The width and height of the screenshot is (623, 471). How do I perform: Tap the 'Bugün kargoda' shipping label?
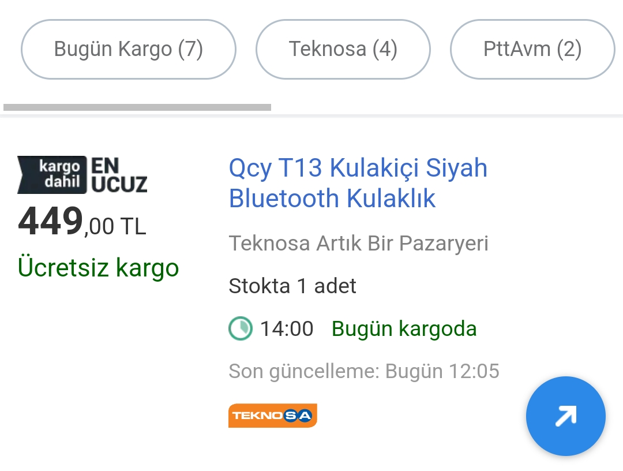[404, 328]
